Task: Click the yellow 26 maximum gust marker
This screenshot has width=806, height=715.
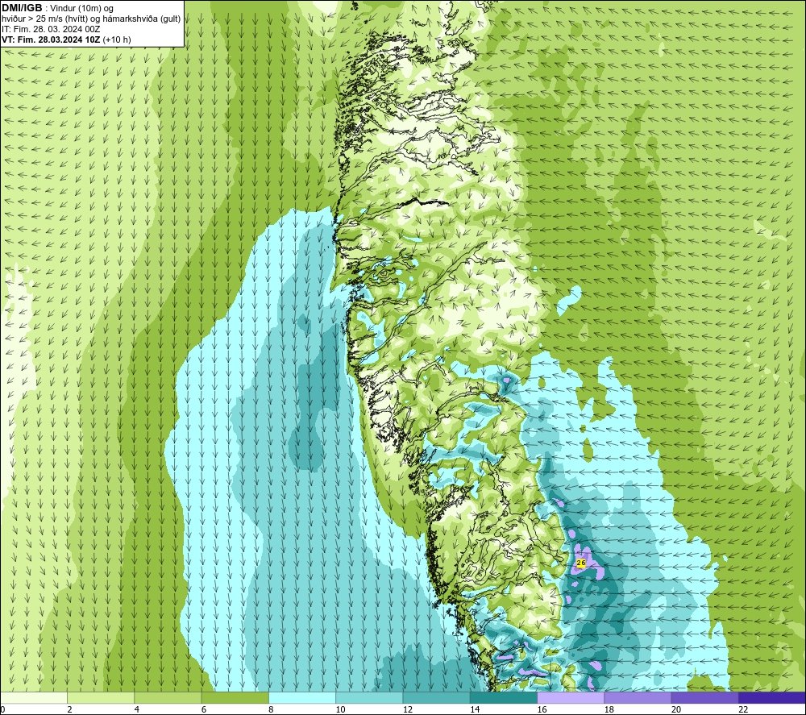Action: pos(581,563)
